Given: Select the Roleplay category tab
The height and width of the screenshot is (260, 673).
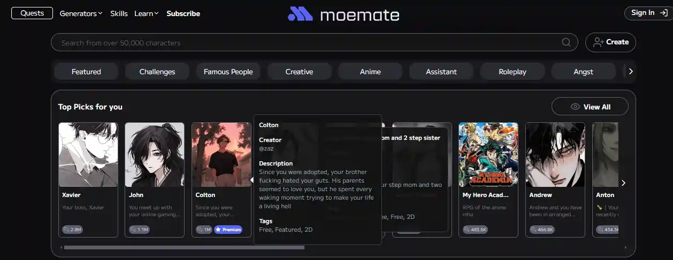Looking at the screenshot, I should point(513,72).
